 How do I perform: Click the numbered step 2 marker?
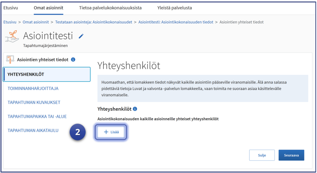click(x=77, y=132)
